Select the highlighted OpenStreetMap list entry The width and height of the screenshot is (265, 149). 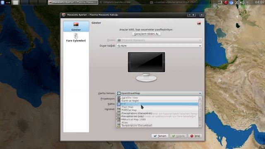coord(157,104)
